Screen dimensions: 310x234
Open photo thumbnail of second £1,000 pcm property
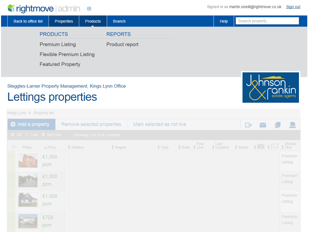(28, 200)
